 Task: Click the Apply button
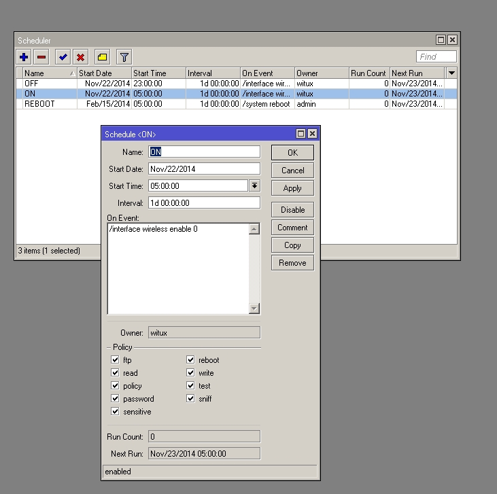(x=292, y=188)
